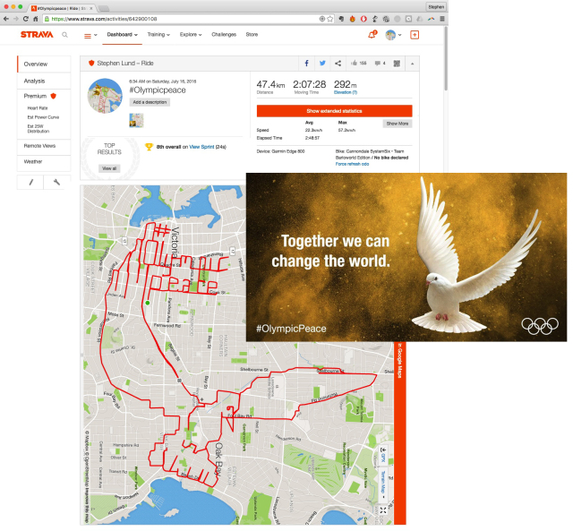Open the Chrome hamburger menu icon

pyautogui.click(x=441, y=19)
